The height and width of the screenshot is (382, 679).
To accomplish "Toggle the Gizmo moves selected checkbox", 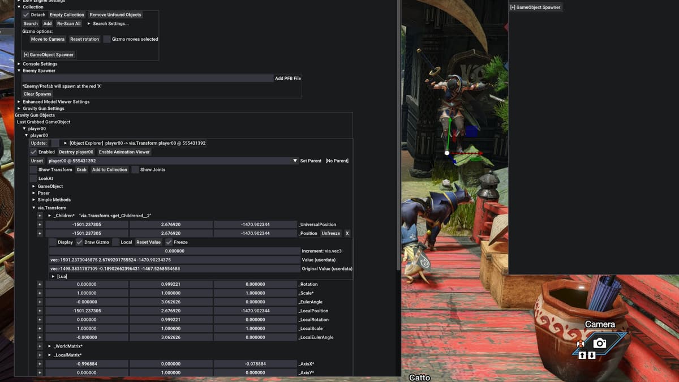I will (107, 39).
